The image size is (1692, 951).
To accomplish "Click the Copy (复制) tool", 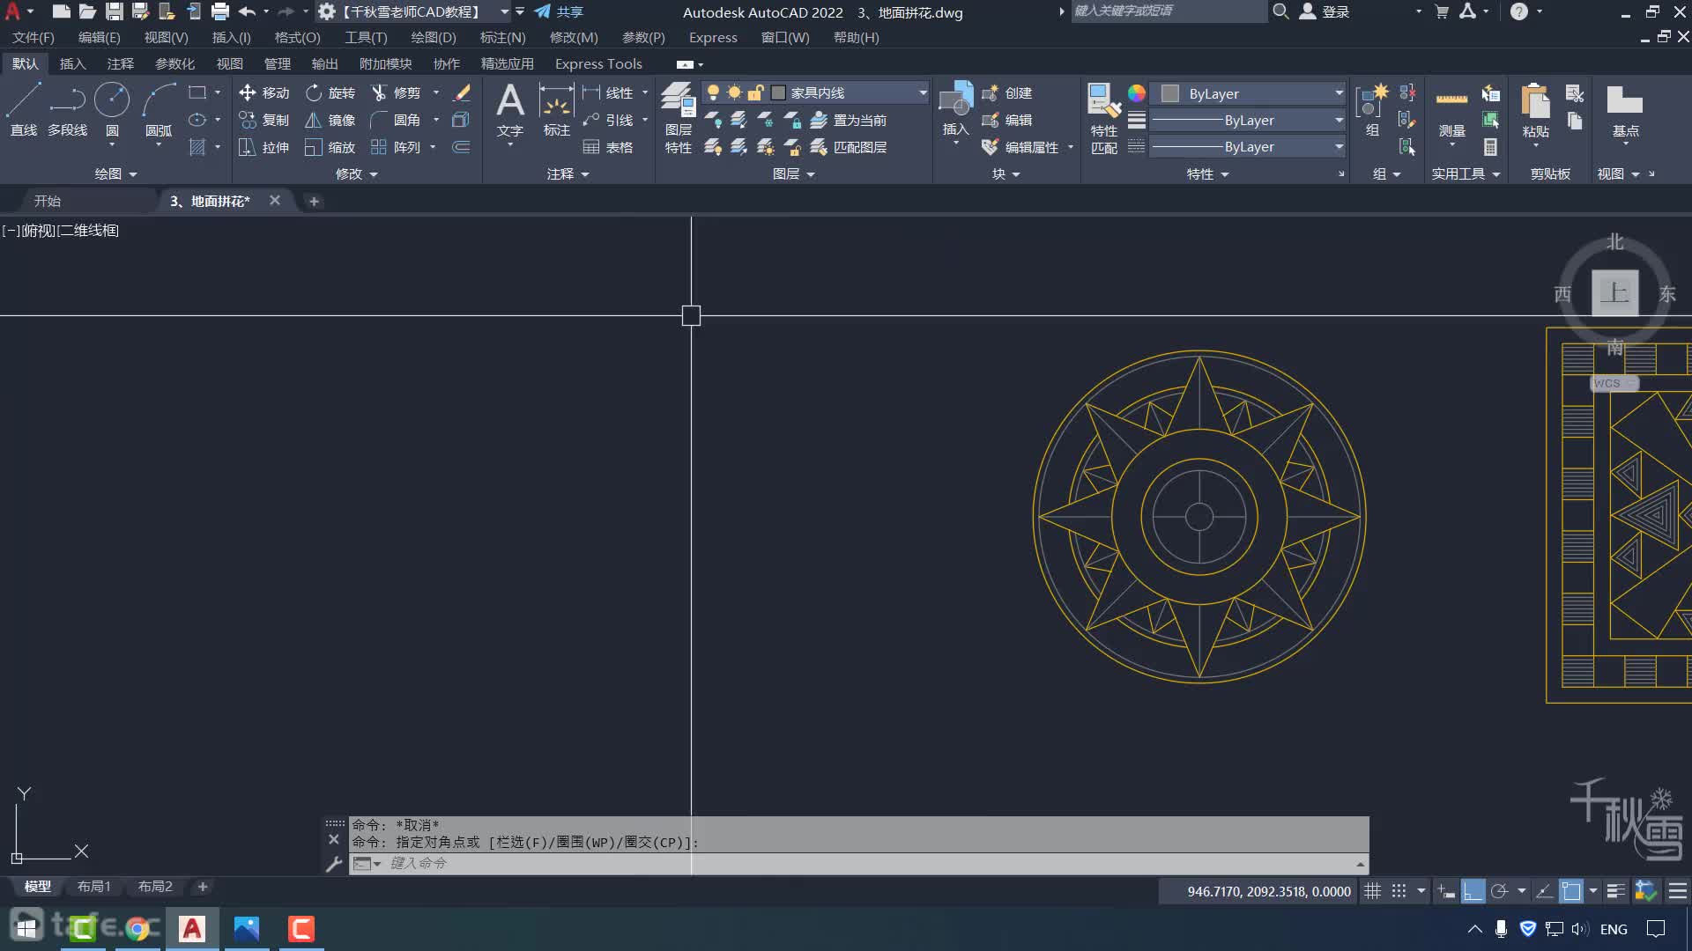I will [263, 120].
